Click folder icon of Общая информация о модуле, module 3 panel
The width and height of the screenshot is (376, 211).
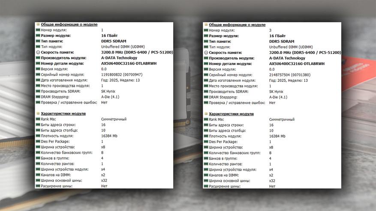pyautogui.click(x=206, y=24)
